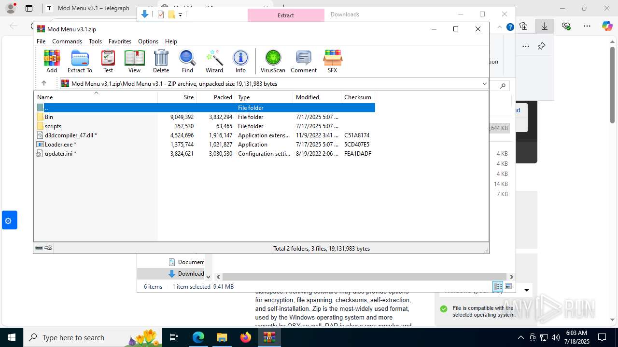618x347 pixels.
Task: Open the browser Copilot icon
Action: 607,27
